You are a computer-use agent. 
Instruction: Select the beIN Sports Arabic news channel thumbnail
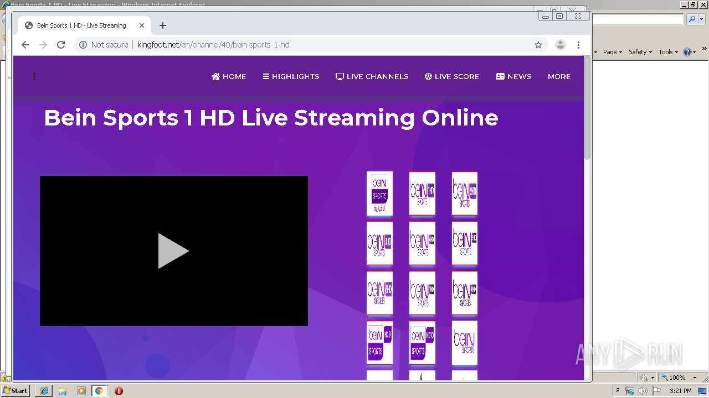379,193
